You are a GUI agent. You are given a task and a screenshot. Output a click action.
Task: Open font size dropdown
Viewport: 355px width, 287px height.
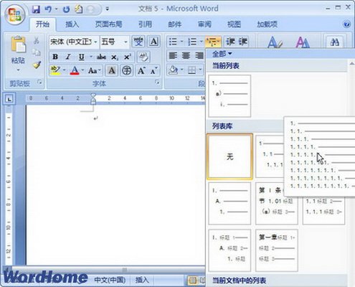point(126,42)
